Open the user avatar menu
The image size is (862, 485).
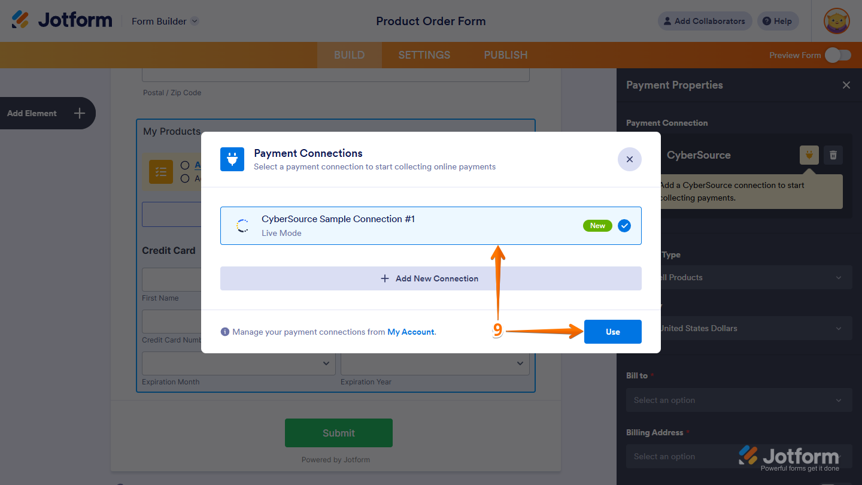[836, 21]
